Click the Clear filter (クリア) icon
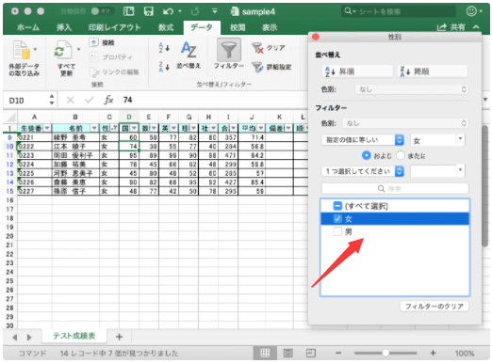 pos(257,48)
